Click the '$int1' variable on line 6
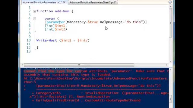The image size is (193, 108). [60, 26]
